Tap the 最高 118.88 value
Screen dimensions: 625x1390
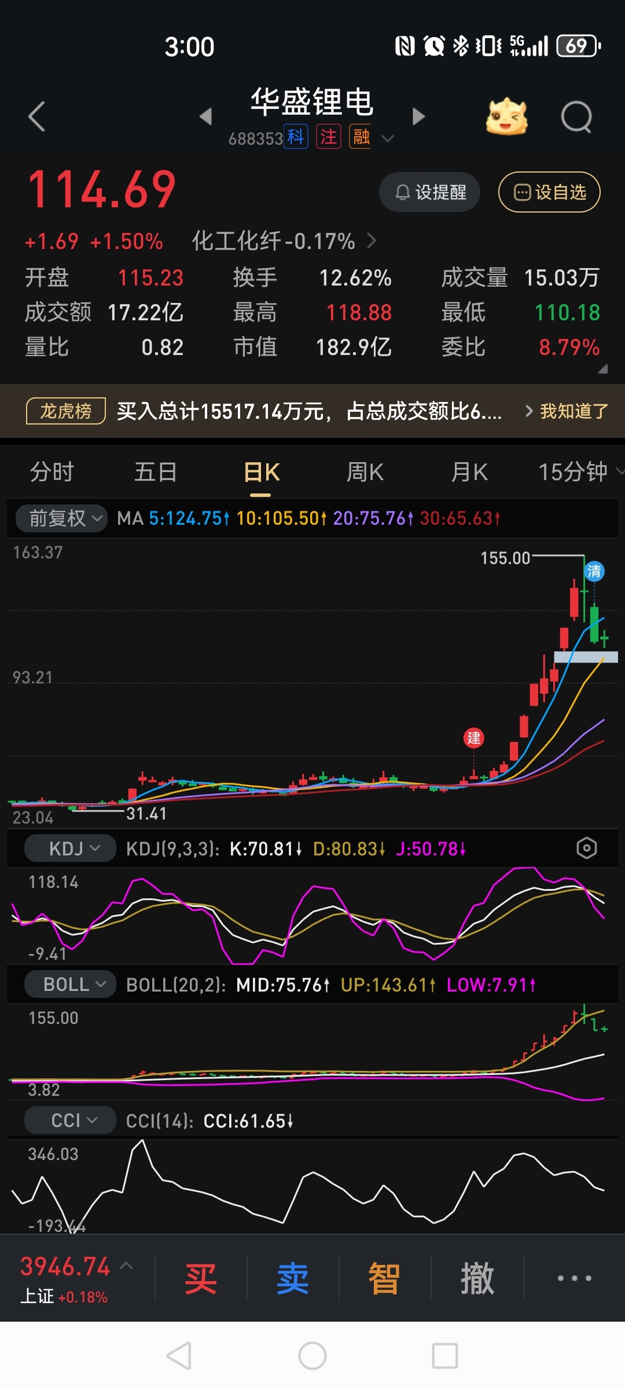(359, 313)
